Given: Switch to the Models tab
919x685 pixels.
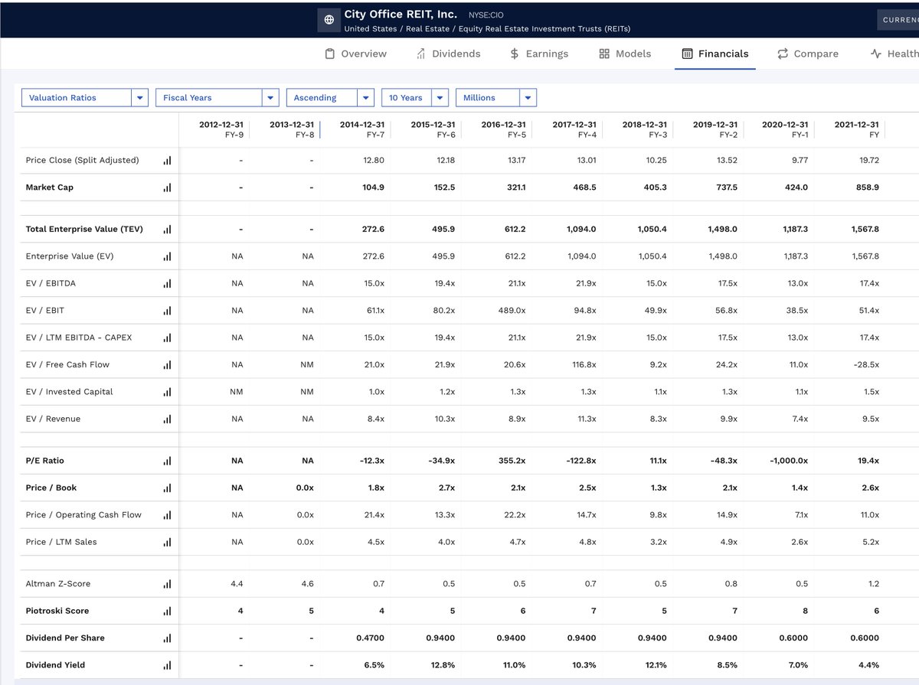Looking at the screenshot, I should pos(625,54).
